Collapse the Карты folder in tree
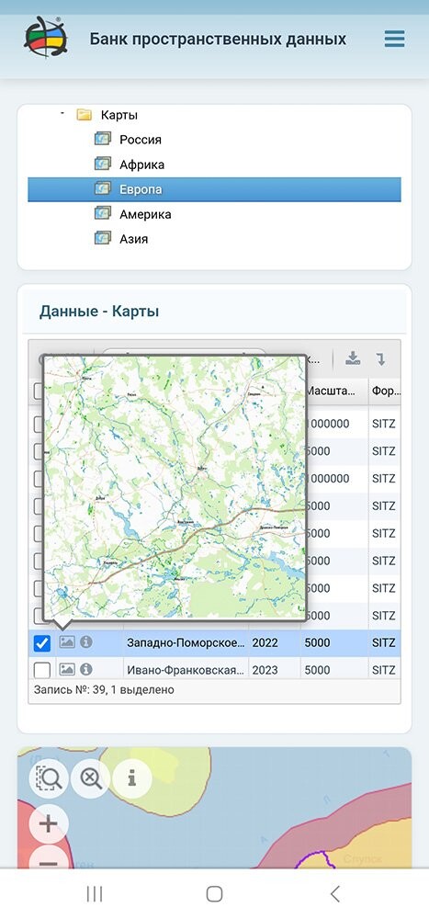The height and width of the screenshot is (919, 429). 62,113
